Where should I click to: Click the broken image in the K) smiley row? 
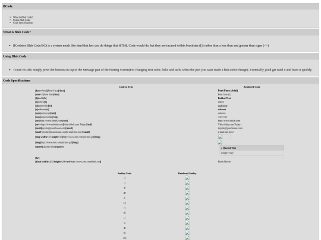point(187,238)
